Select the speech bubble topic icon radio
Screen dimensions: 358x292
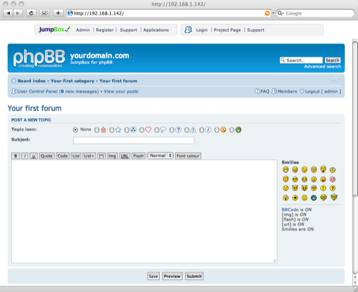click(x=156, y=130)
